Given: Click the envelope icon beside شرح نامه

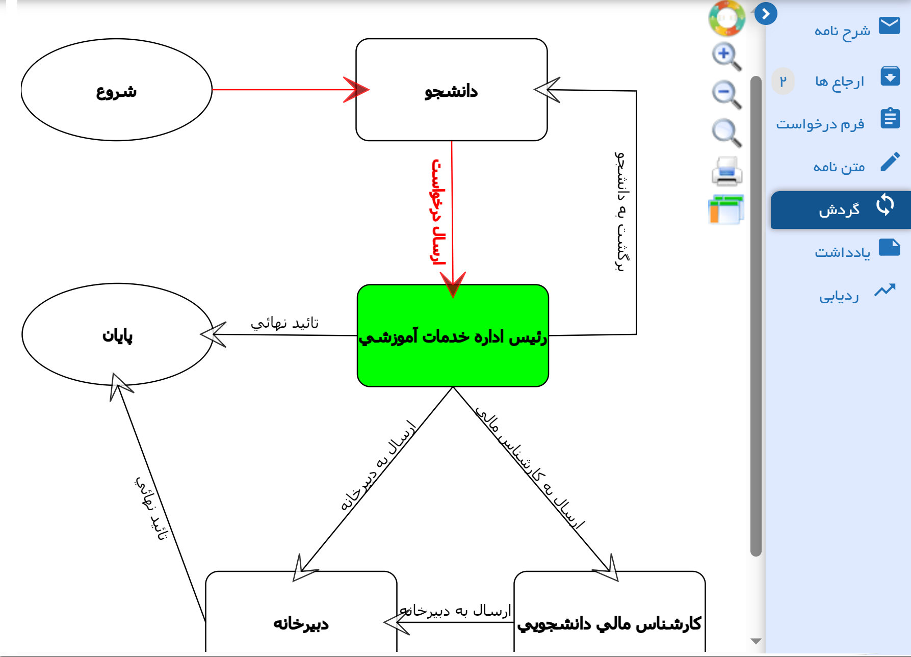Looking at the screenshot, I should 890,25.
